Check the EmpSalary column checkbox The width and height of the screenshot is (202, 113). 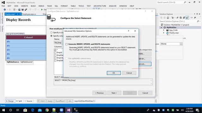(55, 61)
